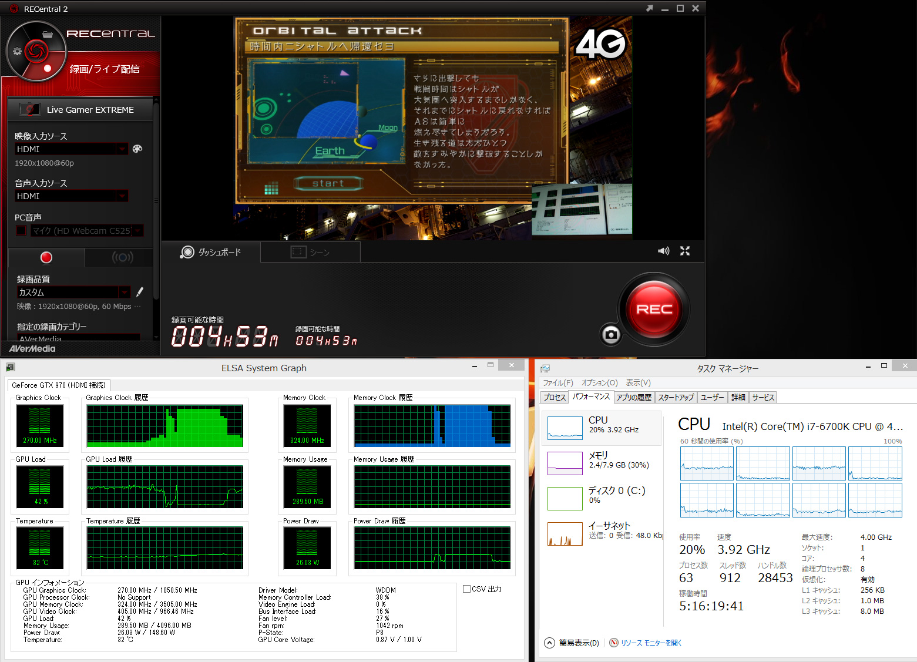Select the メモリ performance item
Screen dimensions: 917x662
coord(602,463)
